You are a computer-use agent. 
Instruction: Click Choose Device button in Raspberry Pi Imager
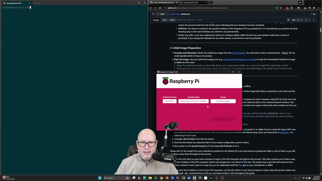[x=170, y=101]
